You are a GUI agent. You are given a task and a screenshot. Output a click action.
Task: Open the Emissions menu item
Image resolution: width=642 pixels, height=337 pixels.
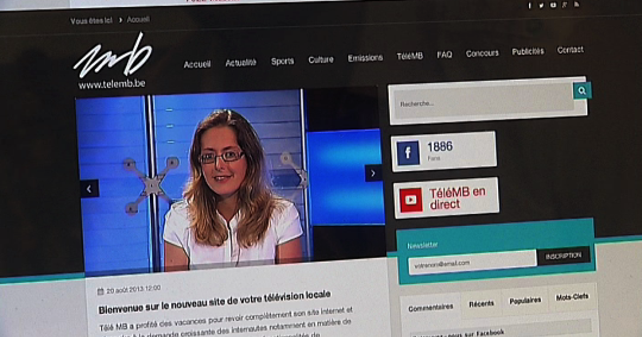(365, 57)
